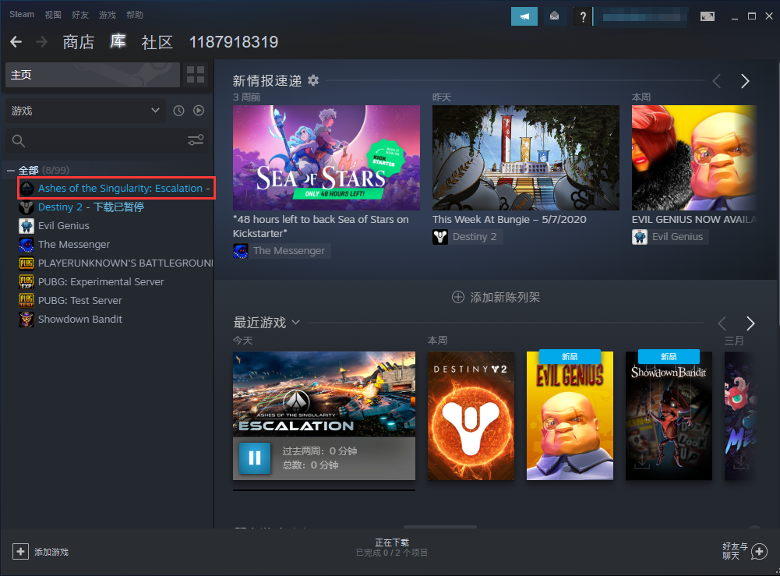
Task: Open Showdown Bandit recent game cover
Action: tap(669, 416)
